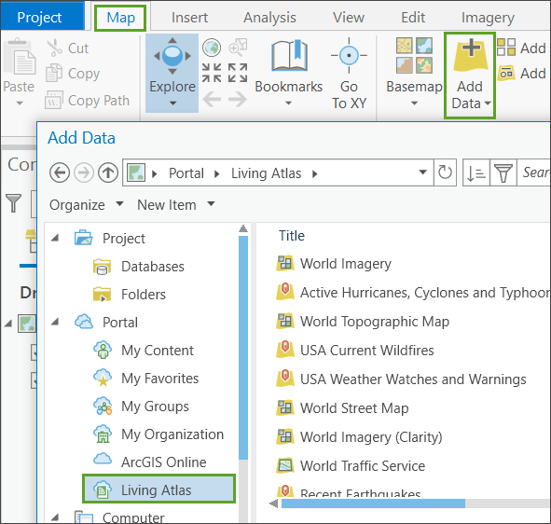Open the Bookmarks book icon
This screenshot has width=551, height=524.
pos(289,56)
